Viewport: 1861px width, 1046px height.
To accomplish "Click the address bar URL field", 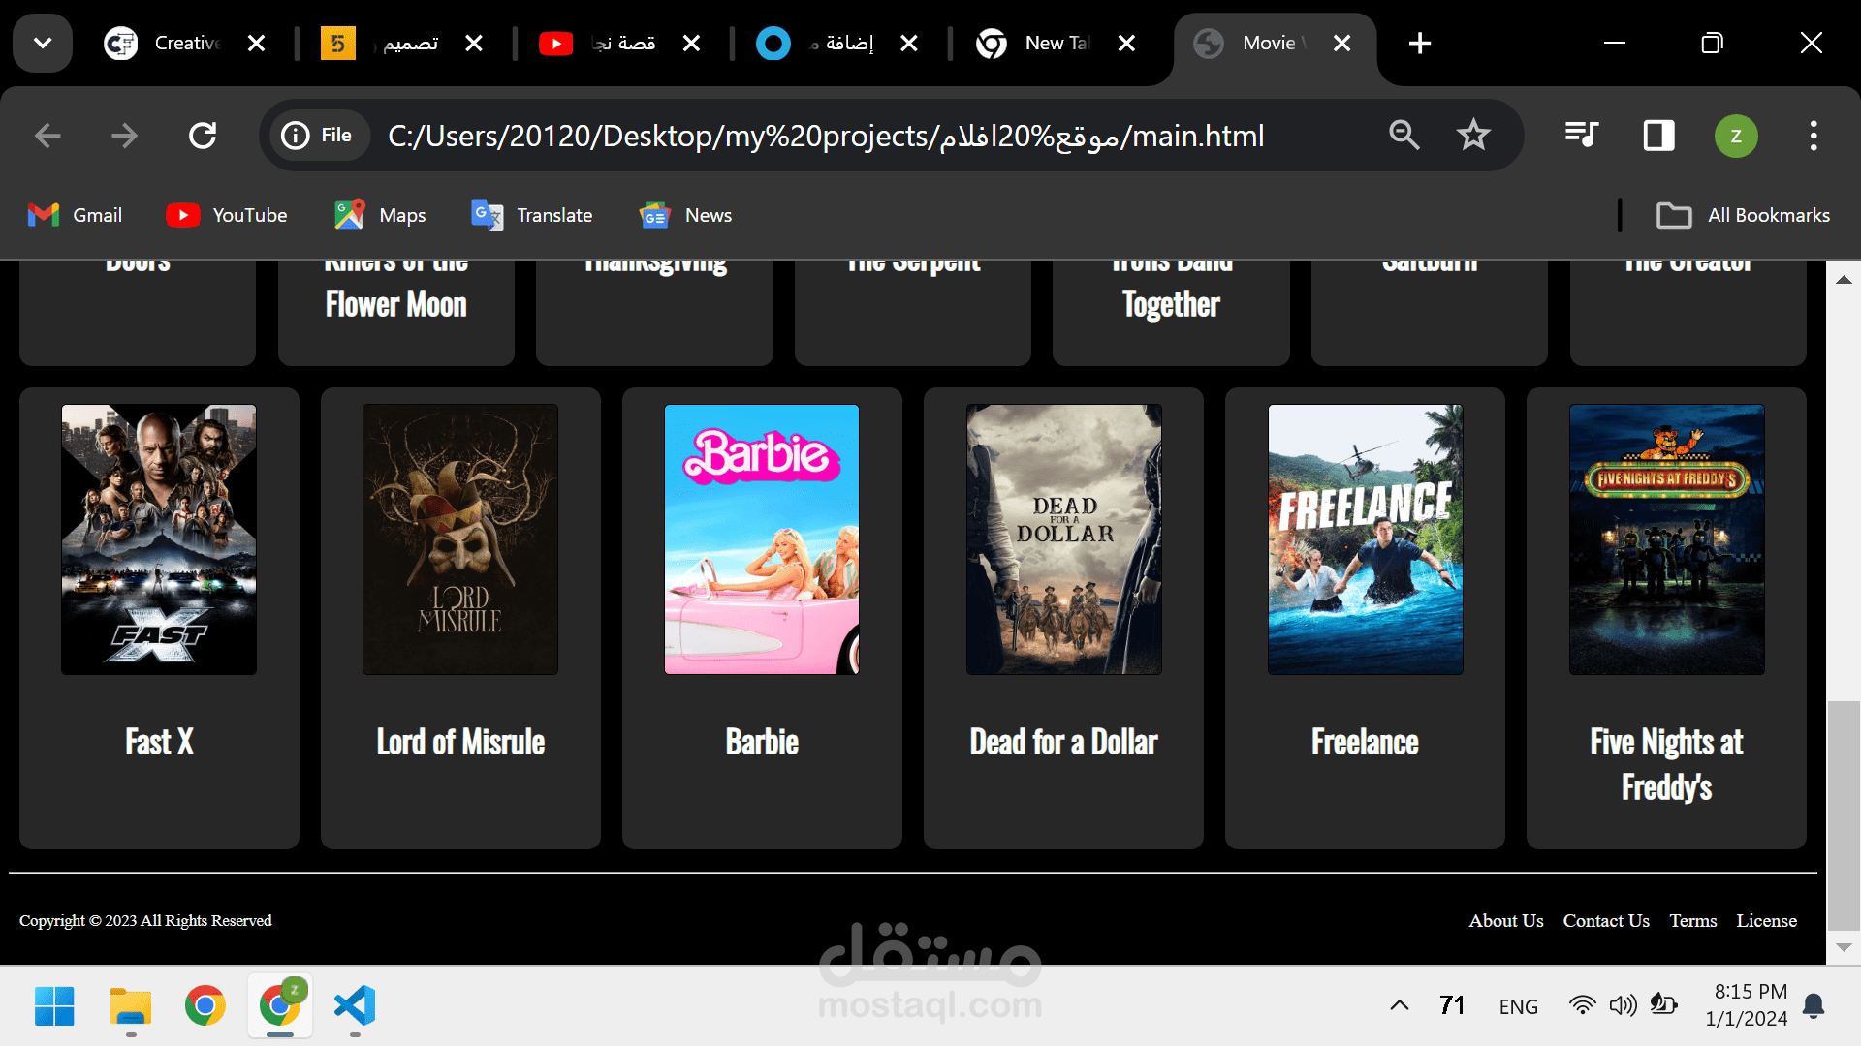I will pyautogui.click(x=824, y=136).
